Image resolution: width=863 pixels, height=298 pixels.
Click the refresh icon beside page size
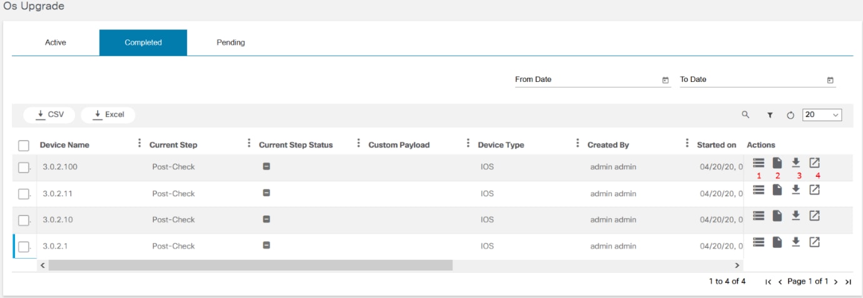pyautogui.click(x=790, y=115)
